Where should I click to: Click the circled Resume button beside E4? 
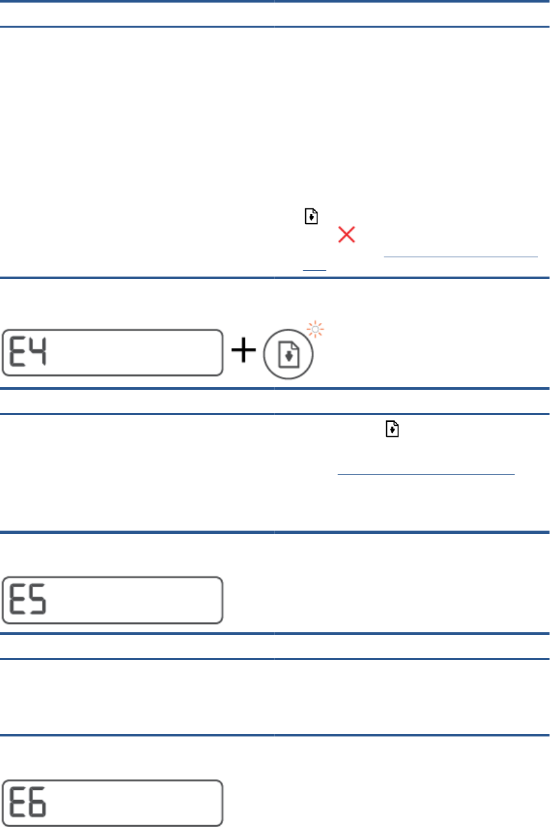pyautogui.click(x=288, y=353)
